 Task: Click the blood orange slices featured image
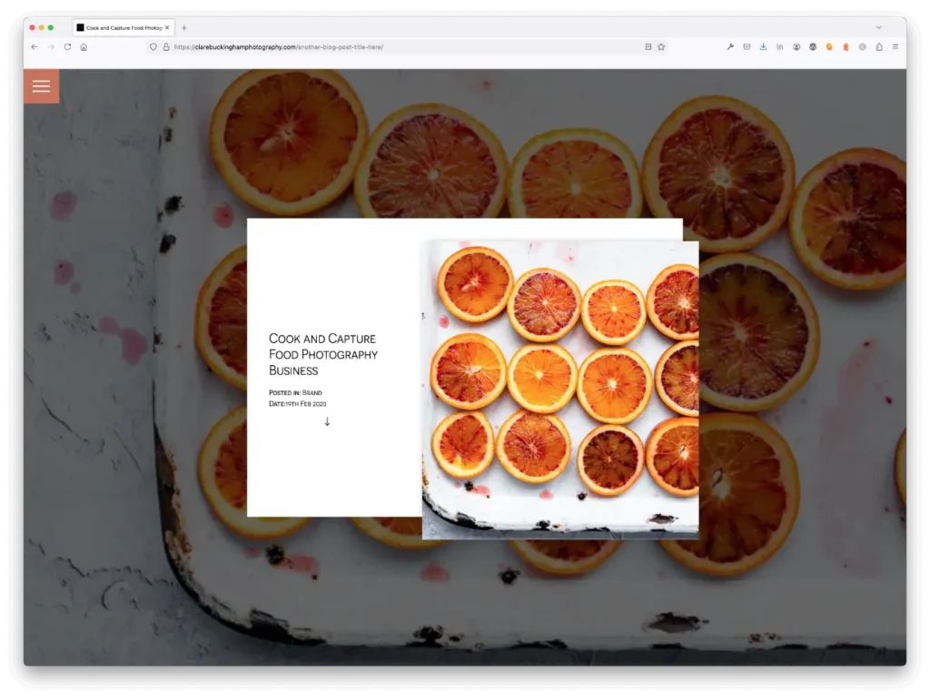point(560,389)
